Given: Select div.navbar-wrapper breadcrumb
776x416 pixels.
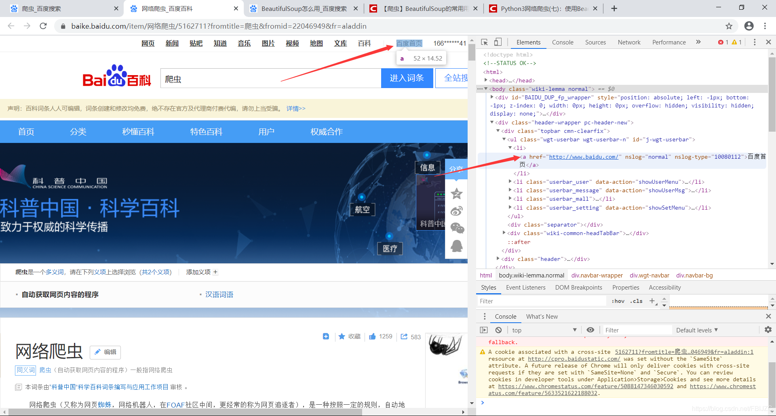Looking at the screenshot, I should (x=597, y=275).
